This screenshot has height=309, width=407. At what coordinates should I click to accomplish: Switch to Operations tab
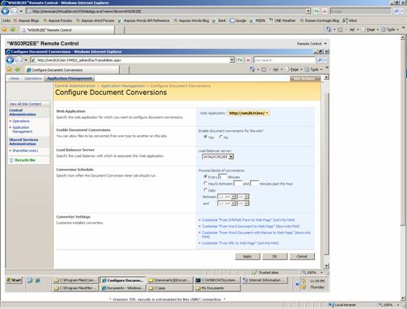pyautogui.click(x=33, y=78)
